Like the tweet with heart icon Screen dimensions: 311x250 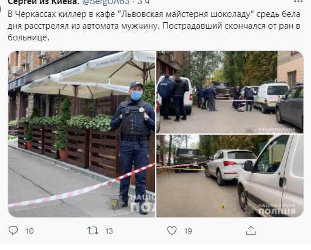(x=172, y=231)
